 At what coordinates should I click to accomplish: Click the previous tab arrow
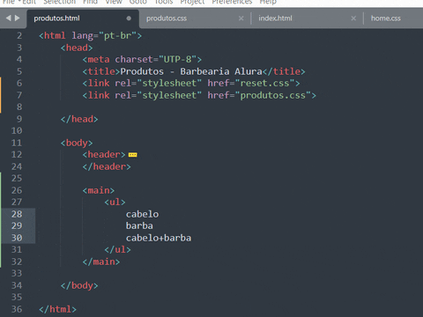click(8, 18)
